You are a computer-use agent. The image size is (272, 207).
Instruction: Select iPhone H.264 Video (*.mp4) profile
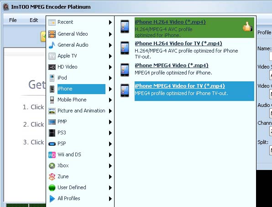coord(194,27)
